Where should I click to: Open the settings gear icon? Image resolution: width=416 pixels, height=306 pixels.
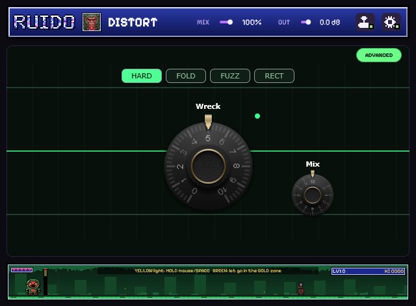coord(391,22)
